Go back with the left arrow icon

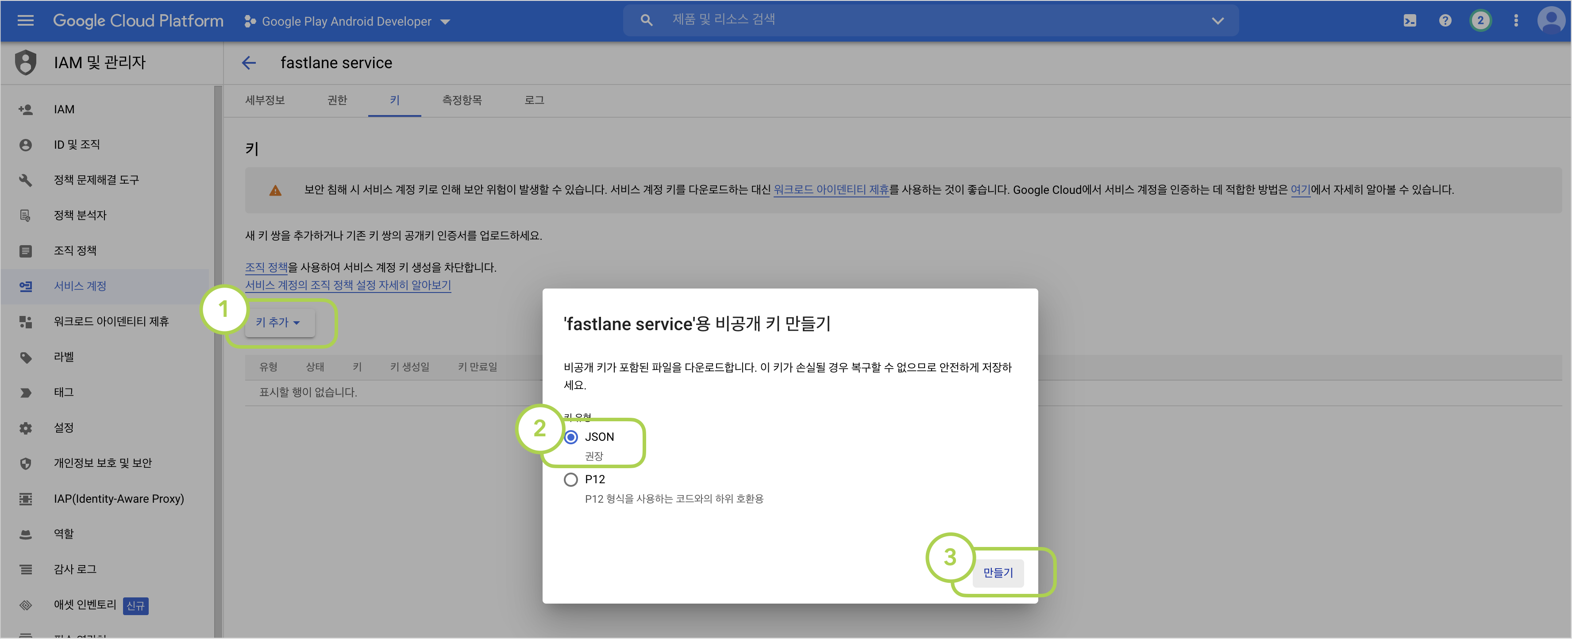tap(248, 63)
